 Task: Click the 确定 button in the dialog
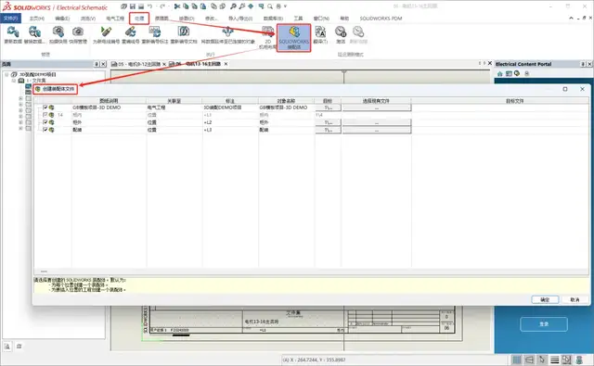click(545, 299)
